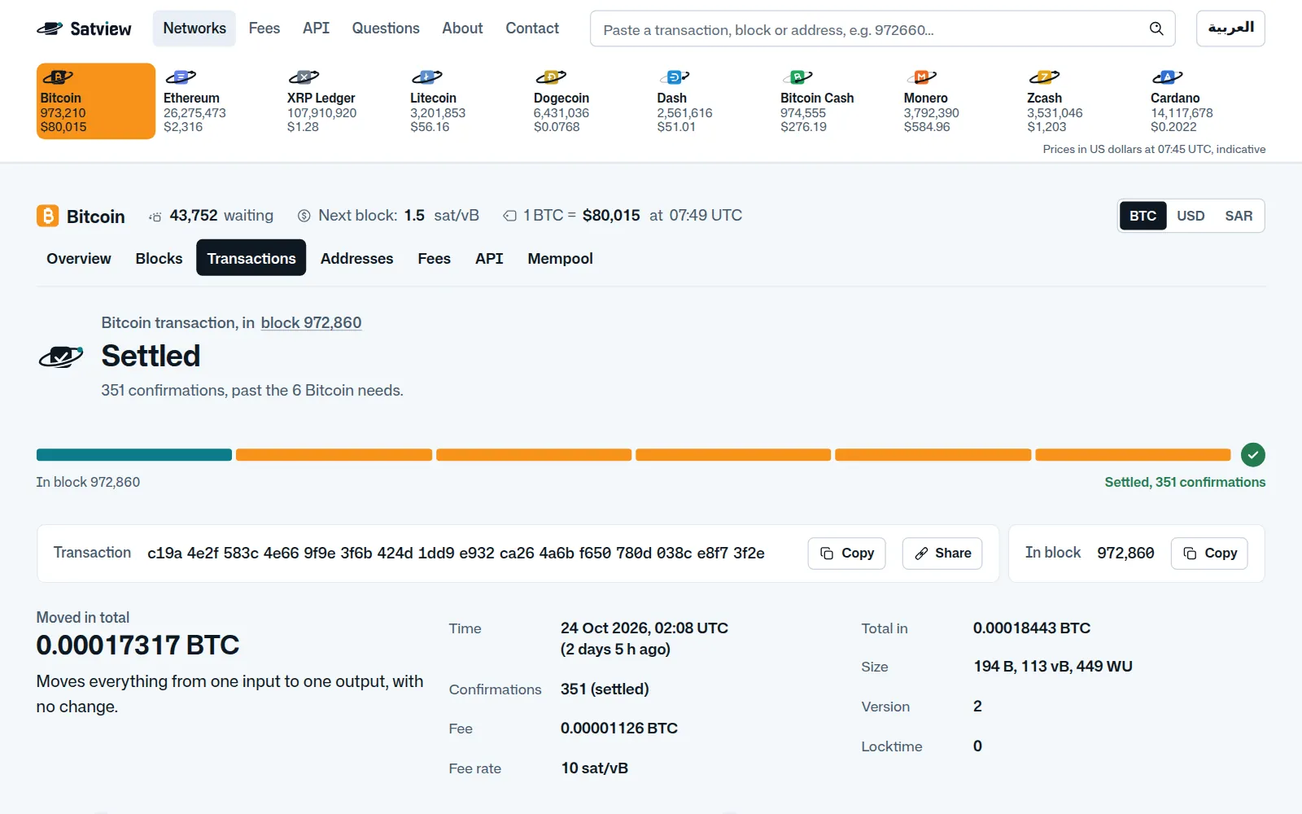
Task: Select the XRP Ledger network icon
Action: point(304,77)
